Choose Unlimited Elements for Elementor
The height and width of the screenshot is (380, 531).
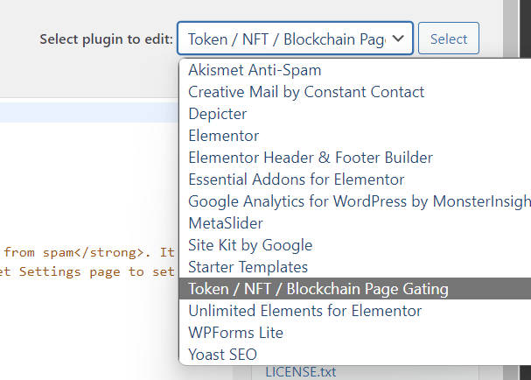(x=355, y=311)
